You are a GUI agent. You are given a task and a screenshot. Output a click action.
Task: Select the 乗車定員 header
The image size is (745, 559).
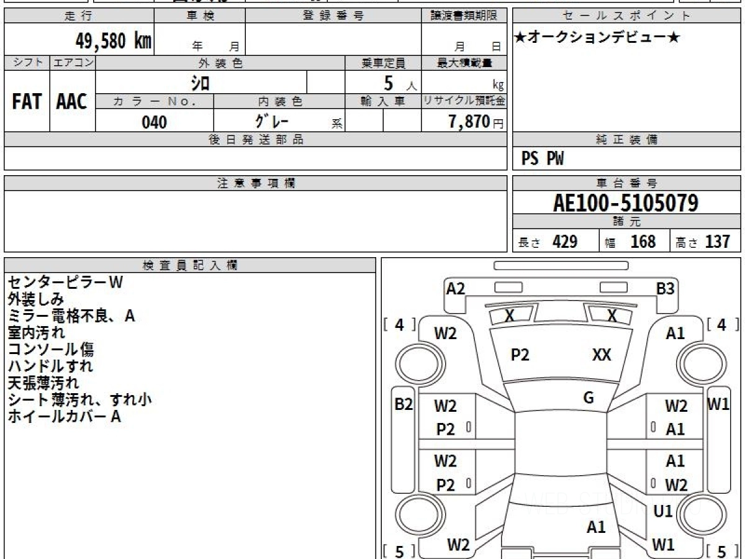(x=383, y=63)
